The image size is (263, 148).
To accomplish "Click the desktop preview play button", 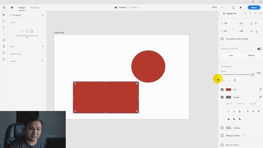I will (241, 7).
